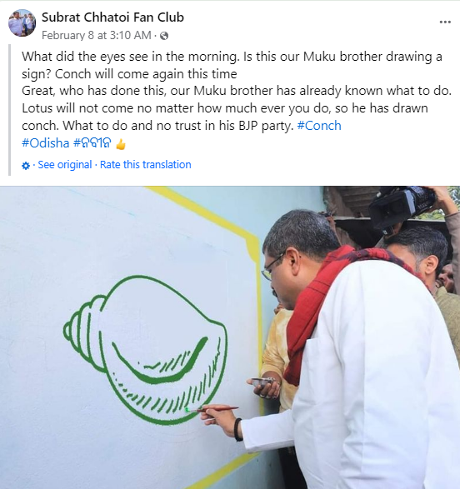Open translation settings gear icon
The height and width of the screenshot is (489, 460).
coord(26,166)
